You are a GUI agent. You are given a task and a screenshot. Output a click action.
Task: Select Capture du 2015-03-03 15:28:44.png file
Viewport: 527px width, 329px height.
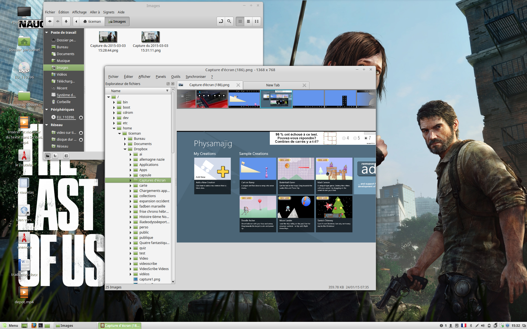108,42
